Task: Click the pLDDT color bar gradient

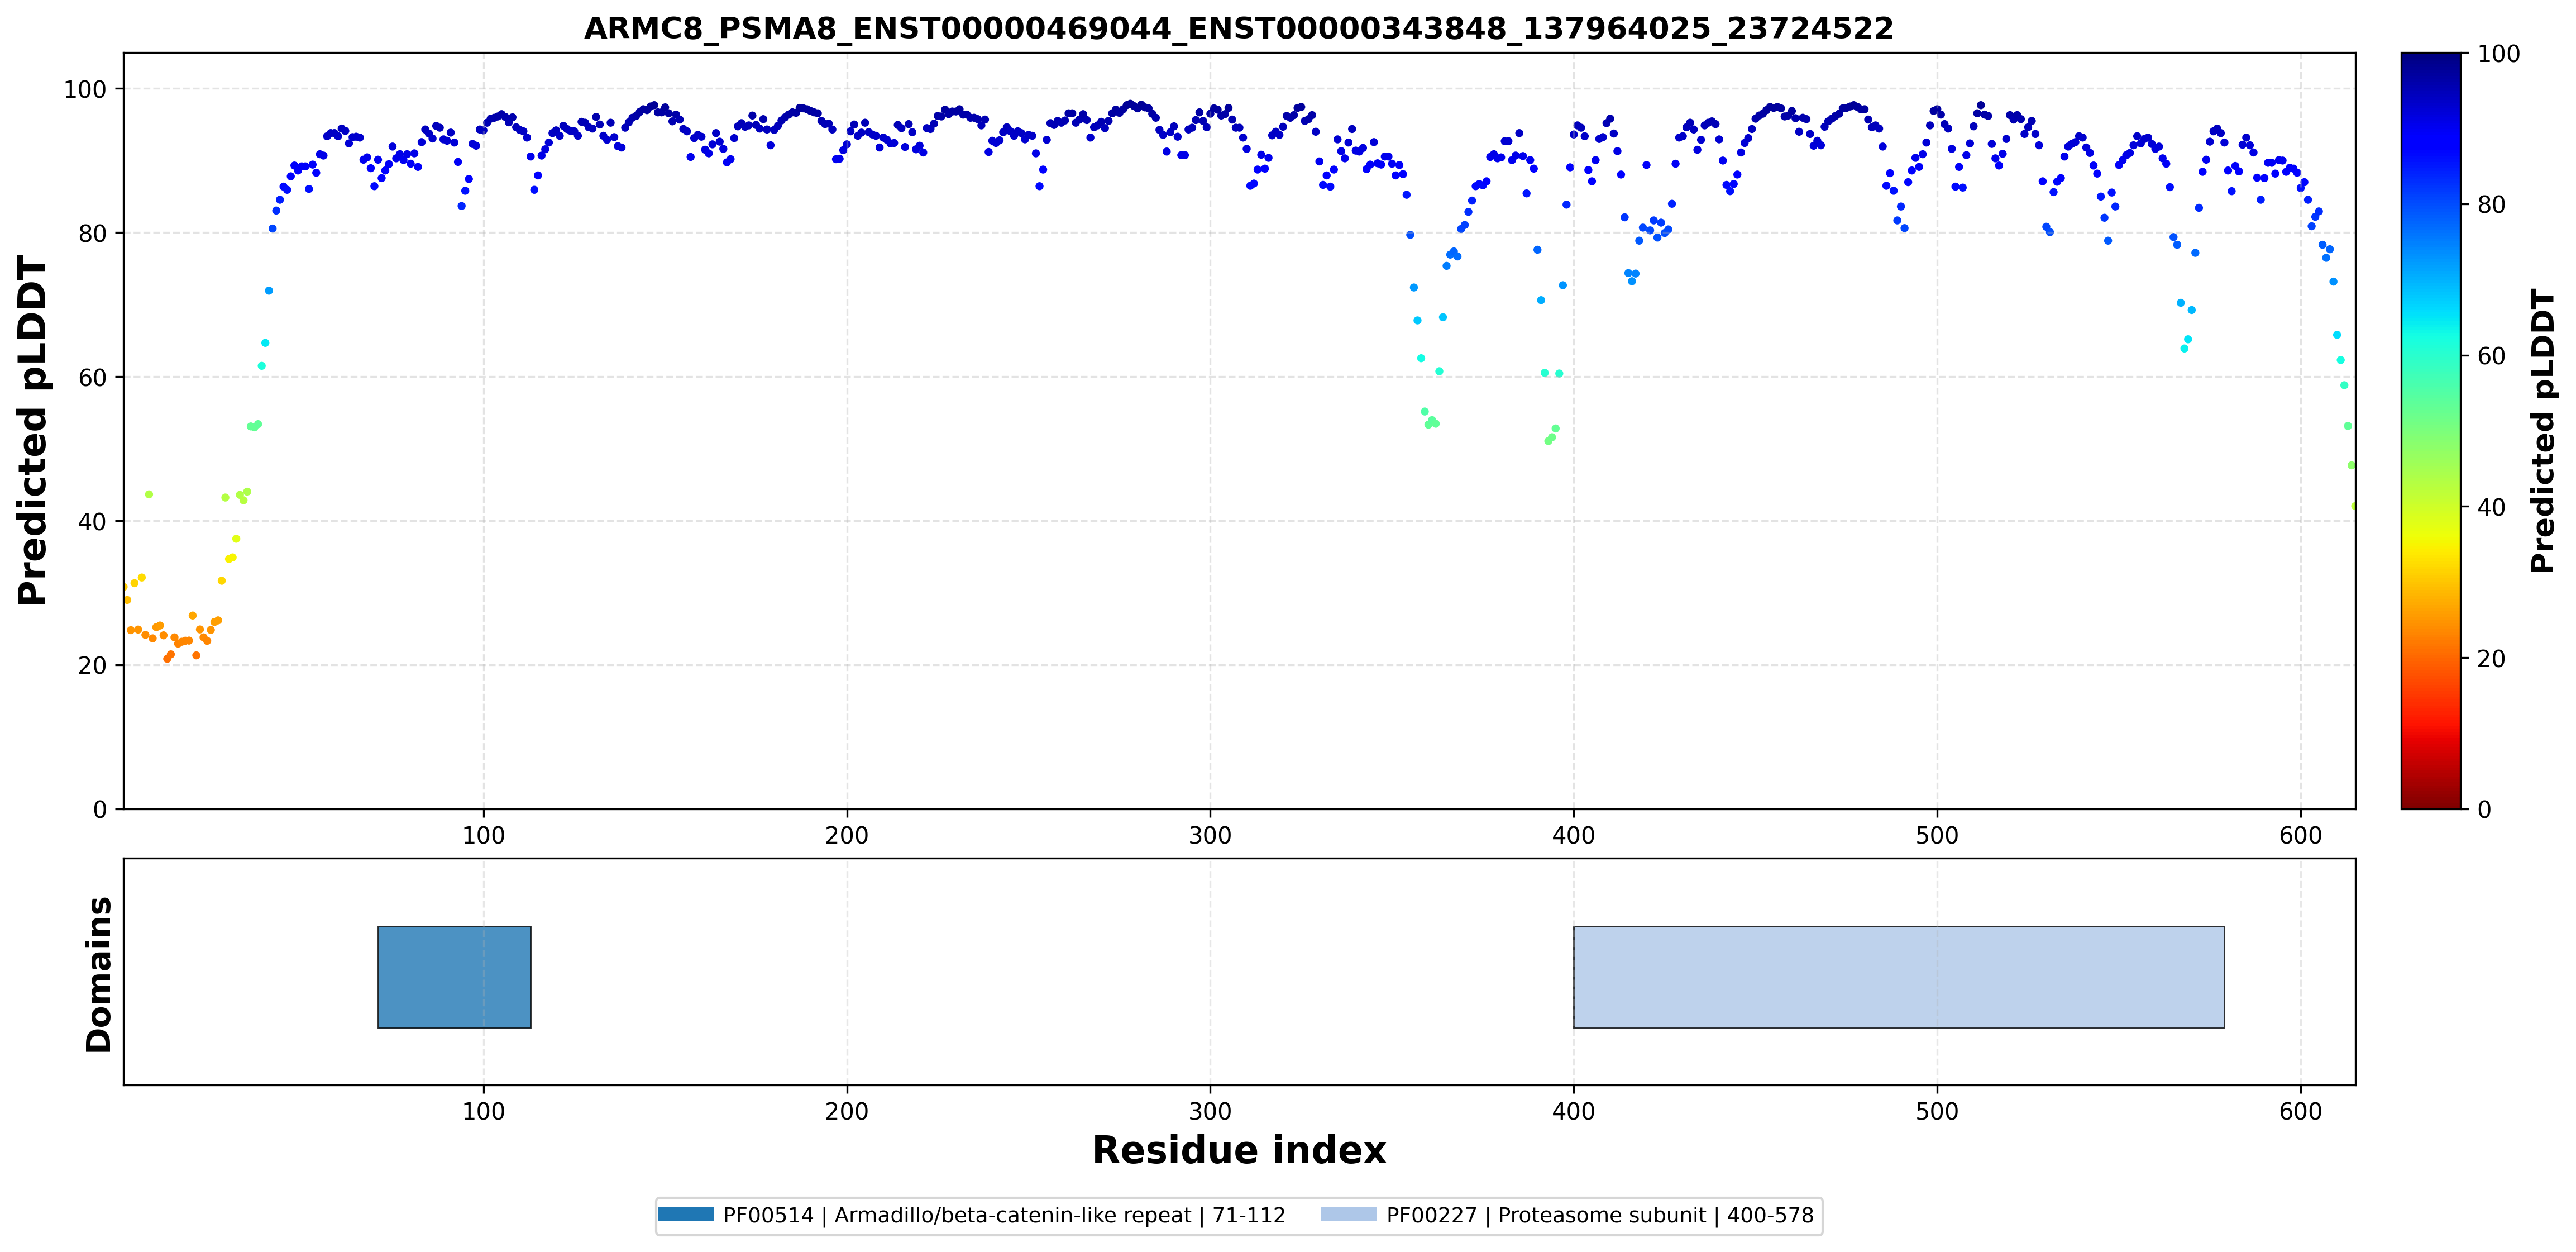Action: (x=2431, y=430)
